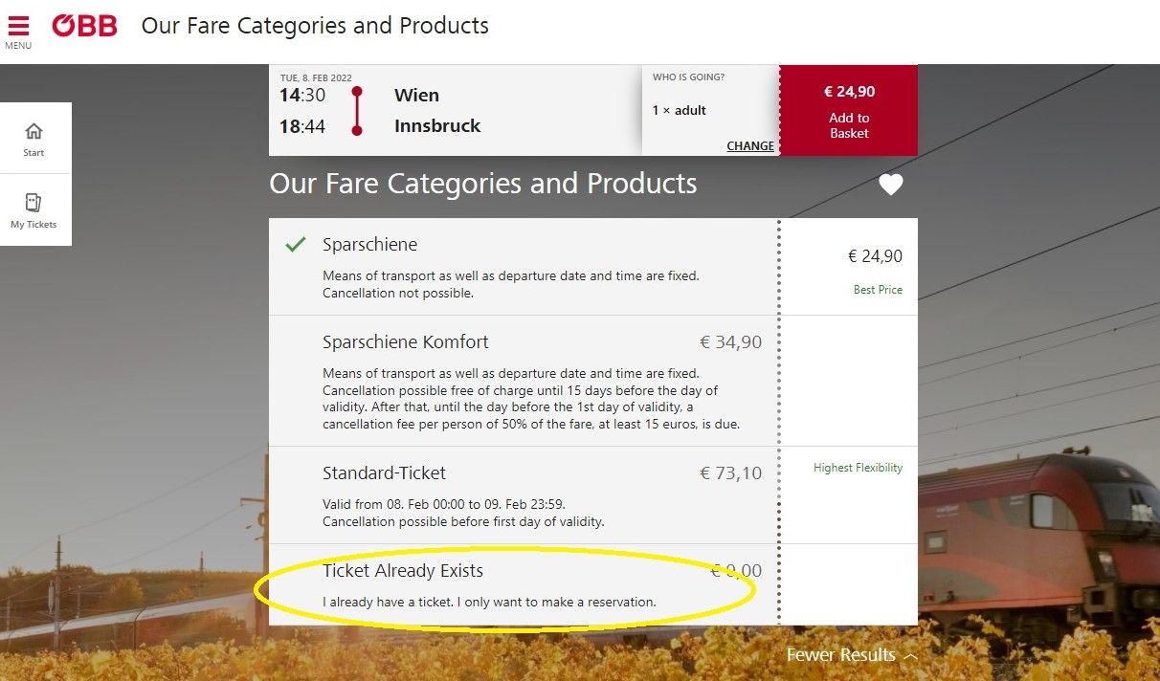
Task: Click the route line connecting Wien and Innsbruck
Action: (x=355, y=110)
